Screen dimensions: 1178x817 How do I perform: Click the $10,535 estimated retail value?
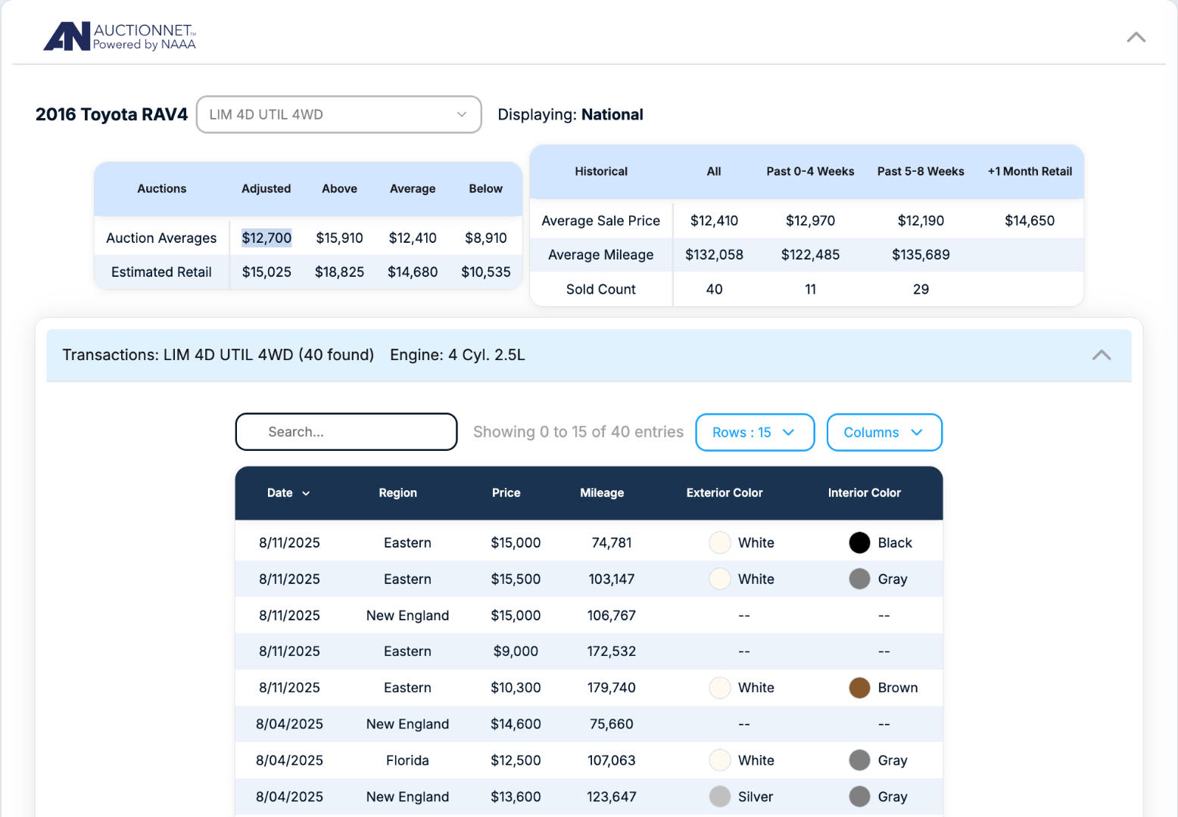point(485,272)
